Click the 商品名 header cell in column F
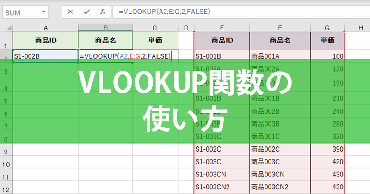The image size is (370, 194). click(280, 41)
